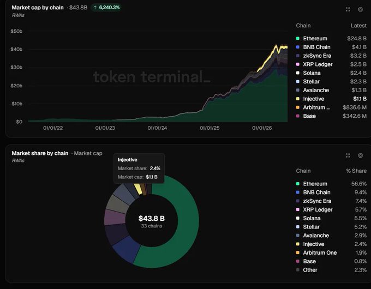This screenshot has height=289, width=371.
Task: Expand the Market share by chain chart fullscreen
Action: coord(348,155)
